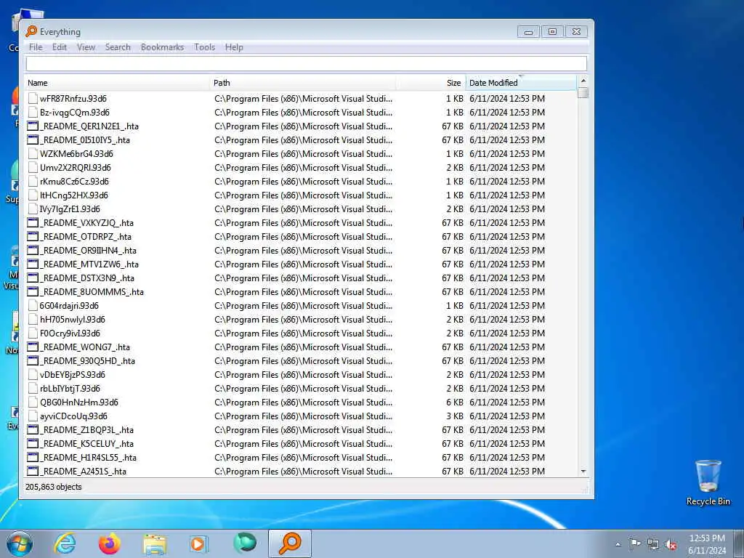Select HTA icon of _README_930Q5HD_.hta
Viewport: 744px width, 558px height.
click(33, 360)
